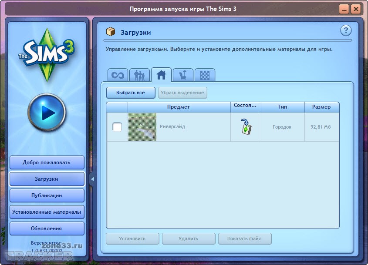Sort by the Состоя... column header
This screenshot has height=265, width=368.
click(246, 107)
